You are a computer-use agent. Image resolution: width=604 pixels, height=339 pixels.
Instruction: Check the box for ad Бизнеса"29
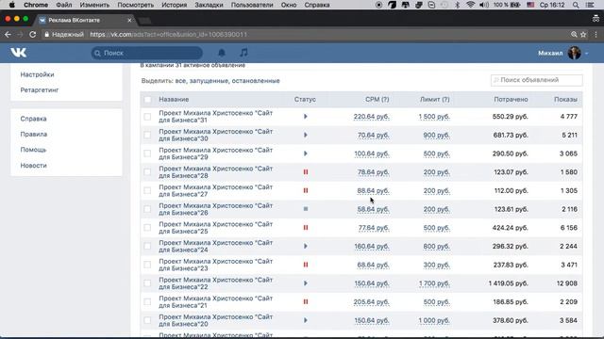click(147, 153)
